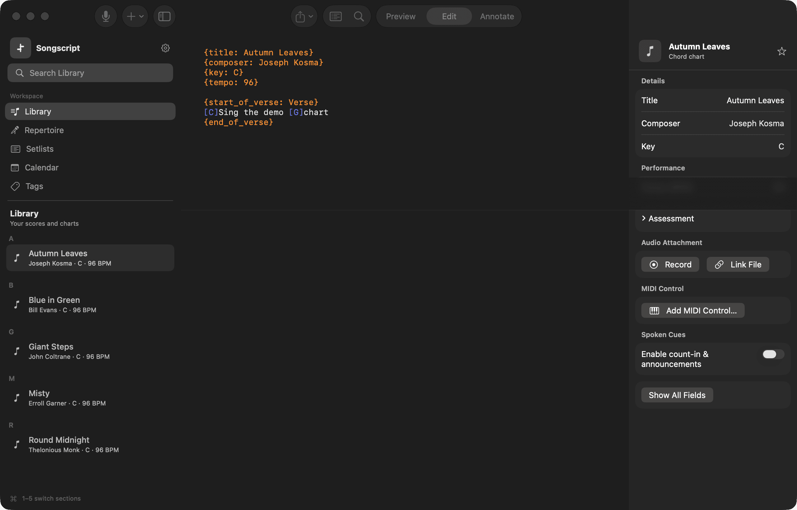Edit the Key field value
This screenshot has width=797, height=510.
781,146
